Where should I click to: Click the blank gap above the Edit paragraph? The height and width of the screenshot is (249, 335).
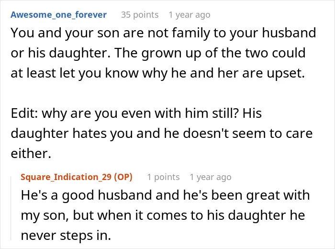tap(163, 93)
